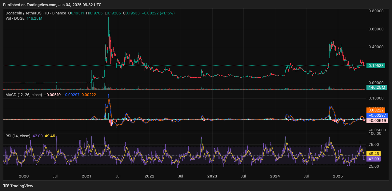Click the 2023 label on the time axis
Image resolution: width=392 pixels, height=191 pixels.
click(212, 176)
